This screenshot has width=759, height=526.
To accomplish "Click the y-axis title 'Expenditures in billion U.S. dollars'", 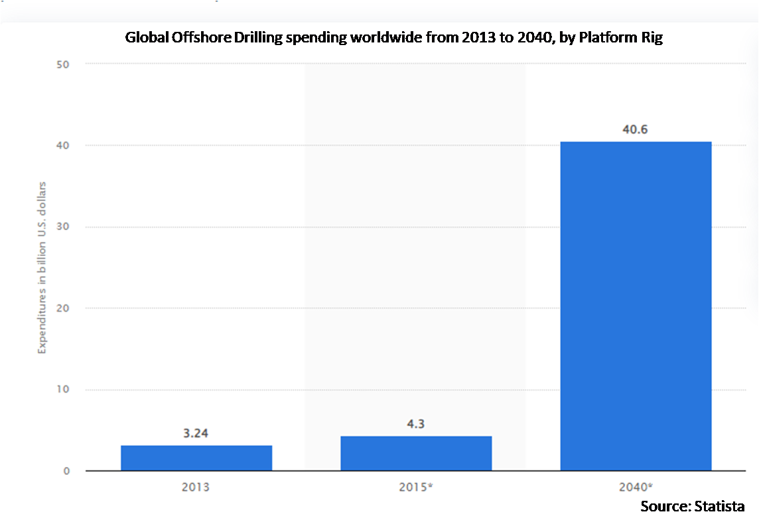I will (x=42, y=266).
